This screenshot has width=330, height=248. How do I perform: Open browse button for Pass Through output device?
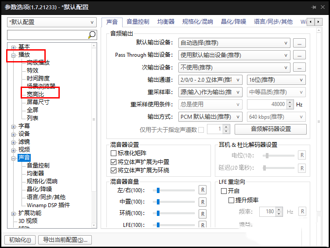(x=299, y=55)
